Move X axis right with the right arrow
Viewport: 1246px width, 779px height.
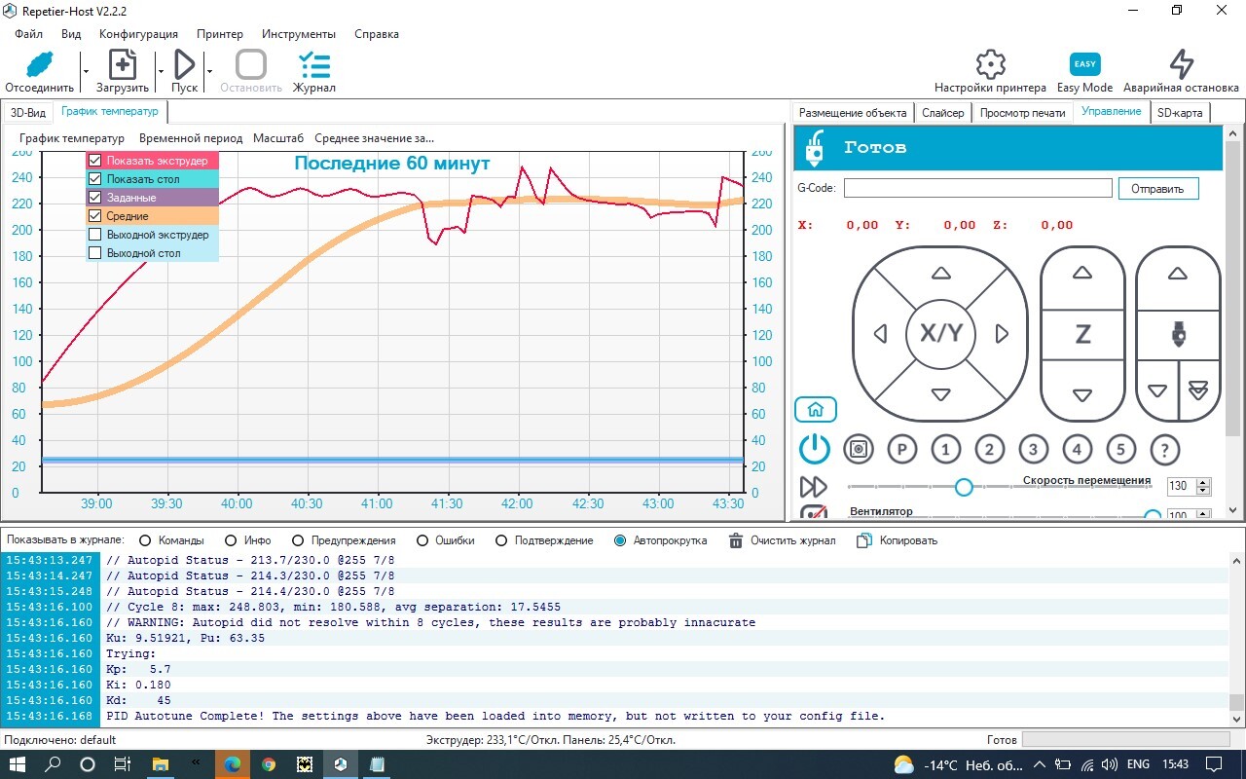(1002, 334)
